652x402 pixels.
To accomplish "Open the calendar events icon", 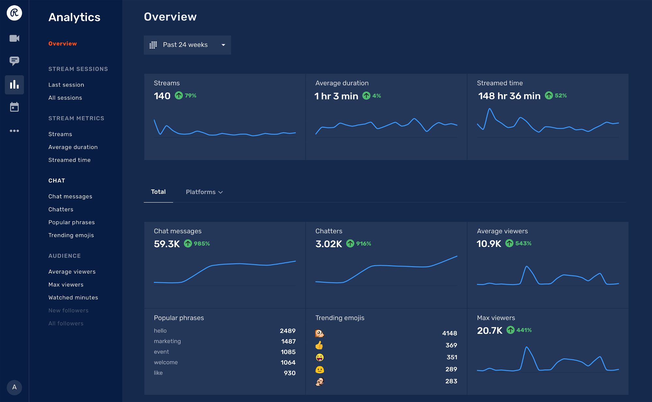I will pos(14,107).
